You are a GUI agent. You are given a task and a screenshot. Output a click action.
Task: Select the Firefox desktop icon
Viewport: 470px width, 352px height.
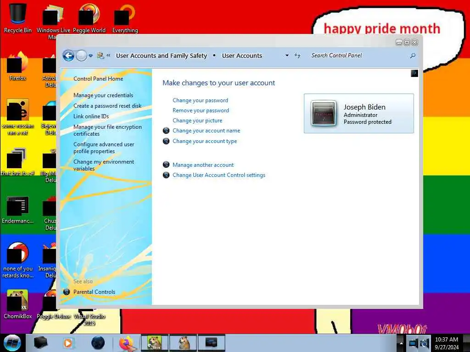[x=18, y=66]
